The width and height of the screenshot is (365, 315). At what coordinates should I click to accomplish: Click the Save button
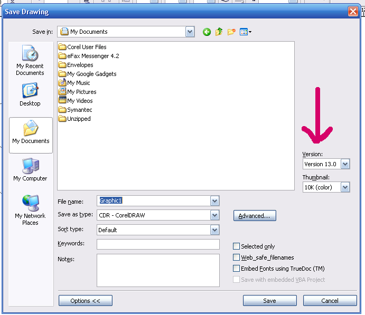(x=270, y=301)
